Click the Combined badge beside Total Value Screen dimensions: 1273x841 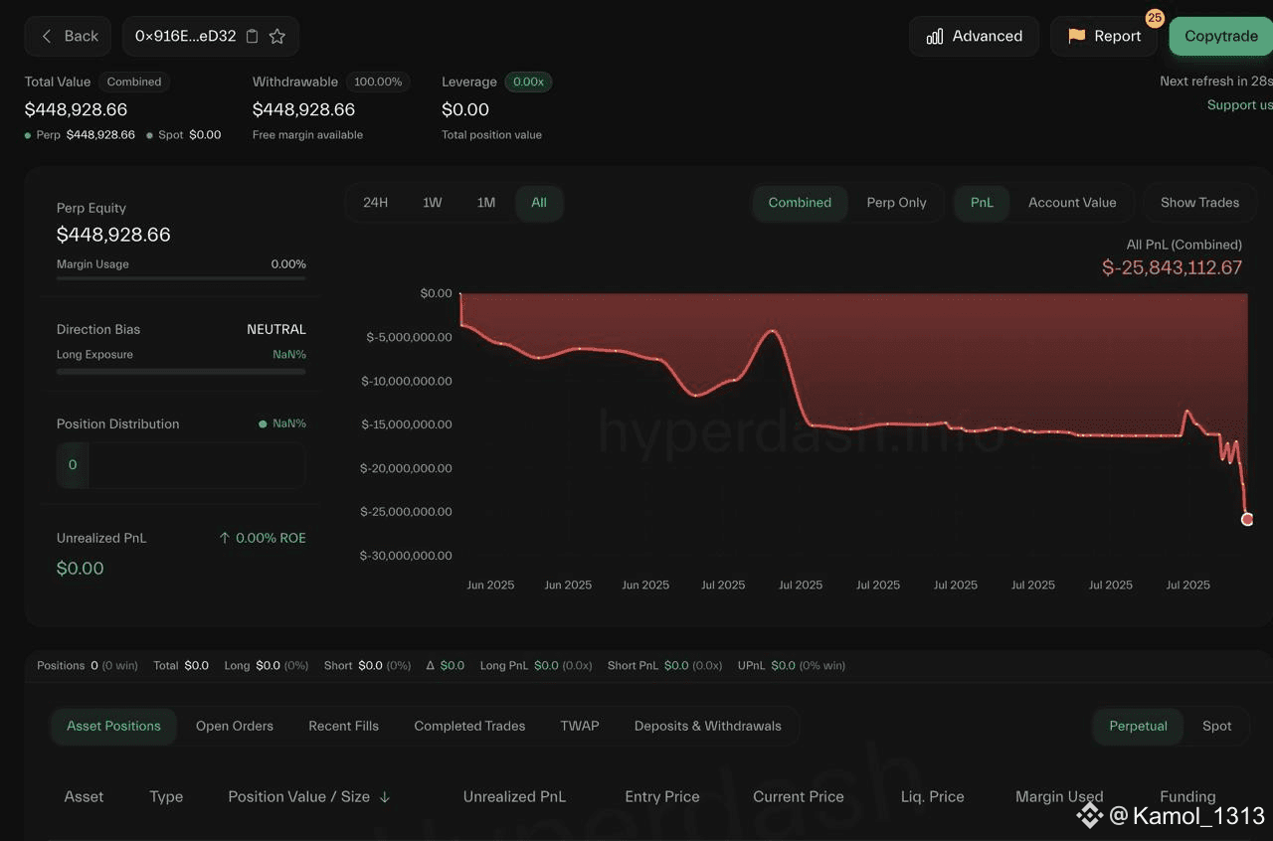point(134,82)
